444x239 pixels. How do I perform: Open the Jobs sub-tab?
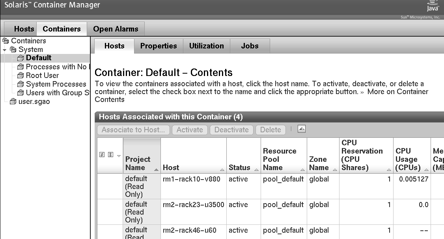pyautogui.click(x=250, y=46)
